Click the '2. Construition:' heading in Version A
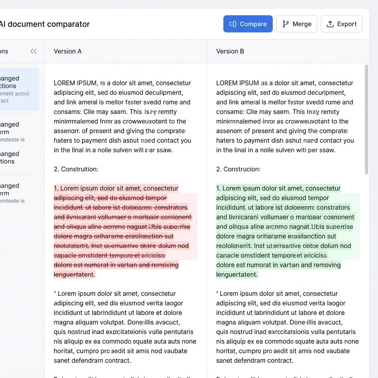 tap(76, 169)
